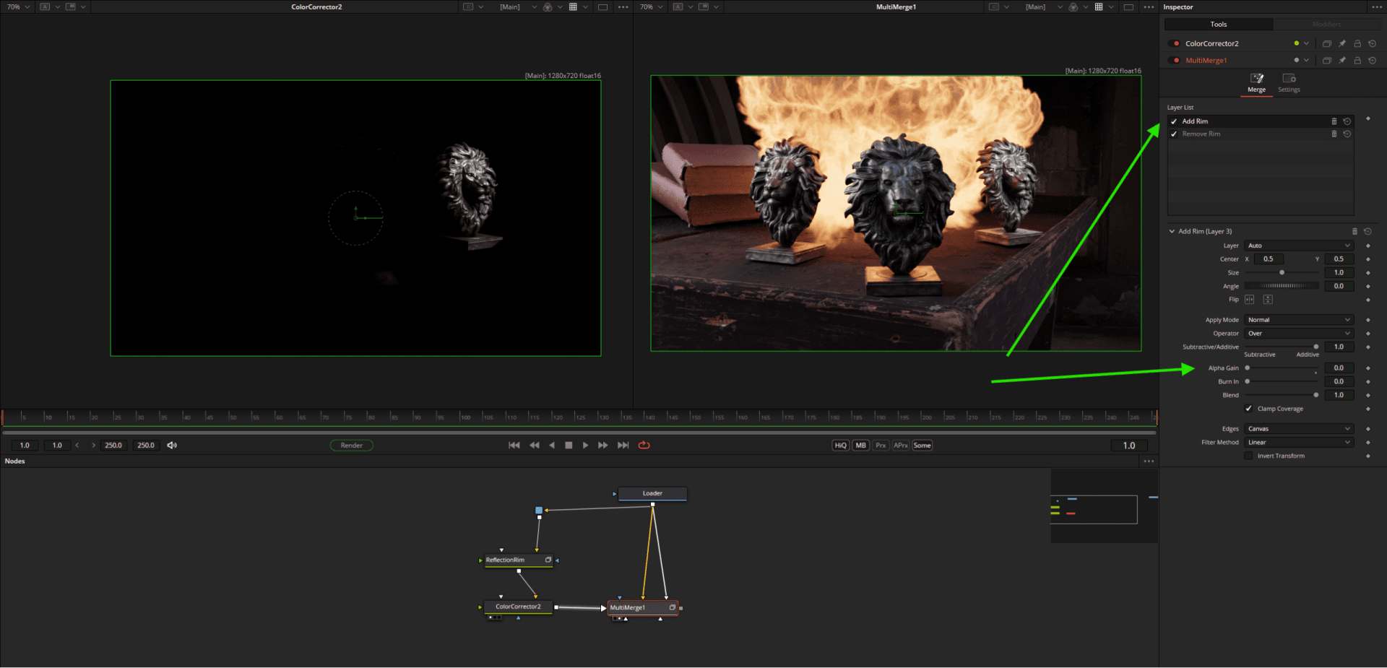Image resolution: width=1387 pixels, height=668 pixels.
Task: Pin the ColorCorrector2 controls in the Inspector
Action: point(1341,43)
